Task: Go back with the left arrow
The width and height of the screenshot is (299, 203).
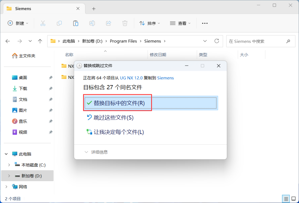Action: pyautogui.click(x=8, y=41)
